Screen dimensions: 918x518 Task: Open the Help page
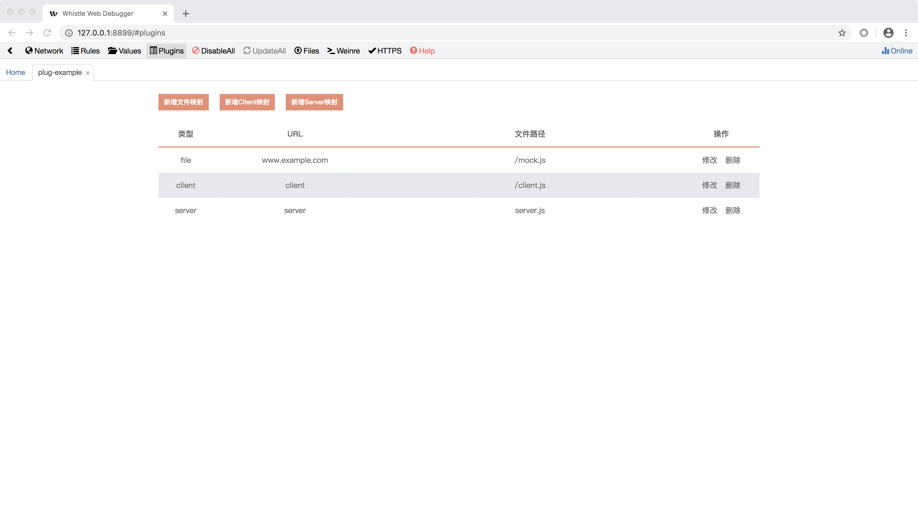click(x=422, y=51)
